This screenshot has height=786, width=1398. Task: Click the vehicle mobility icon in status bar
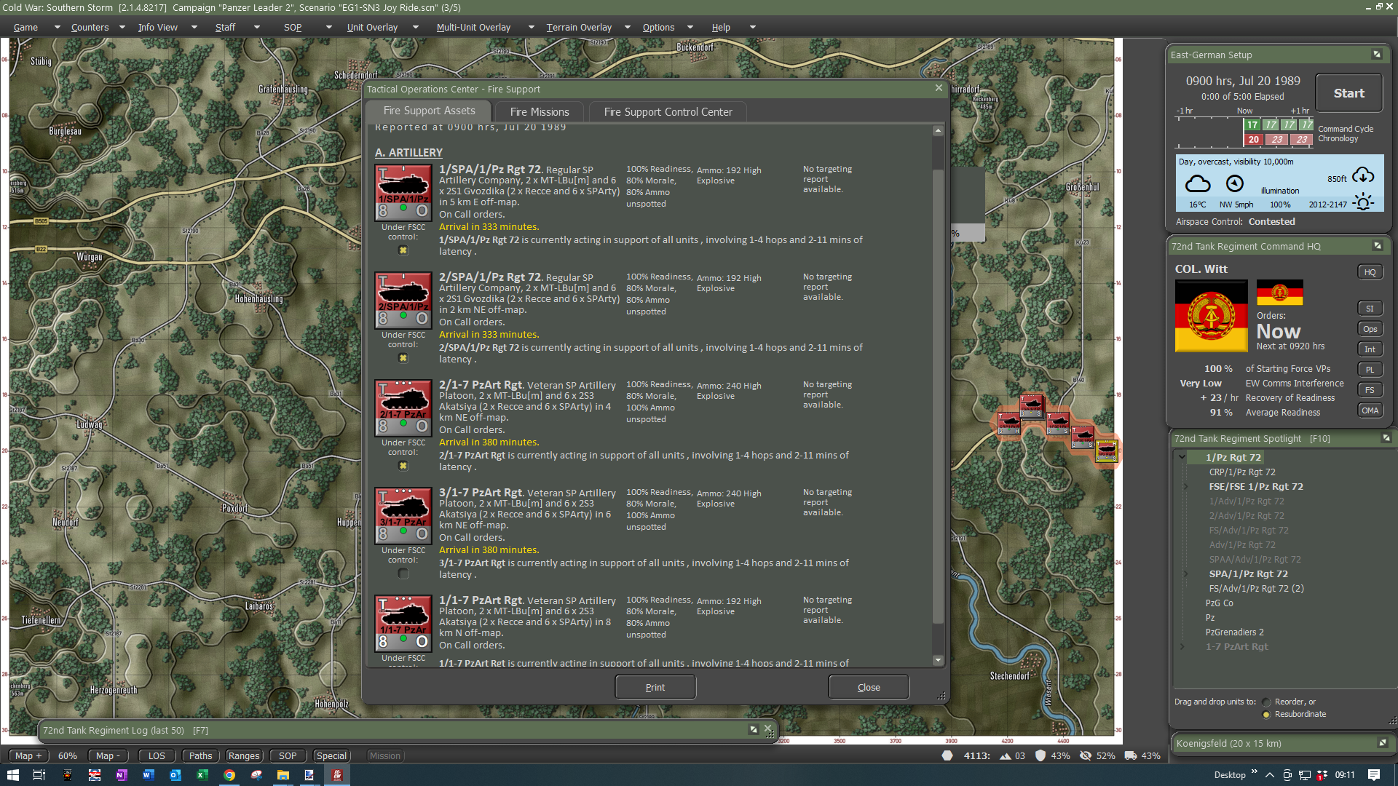point(1131,755)
